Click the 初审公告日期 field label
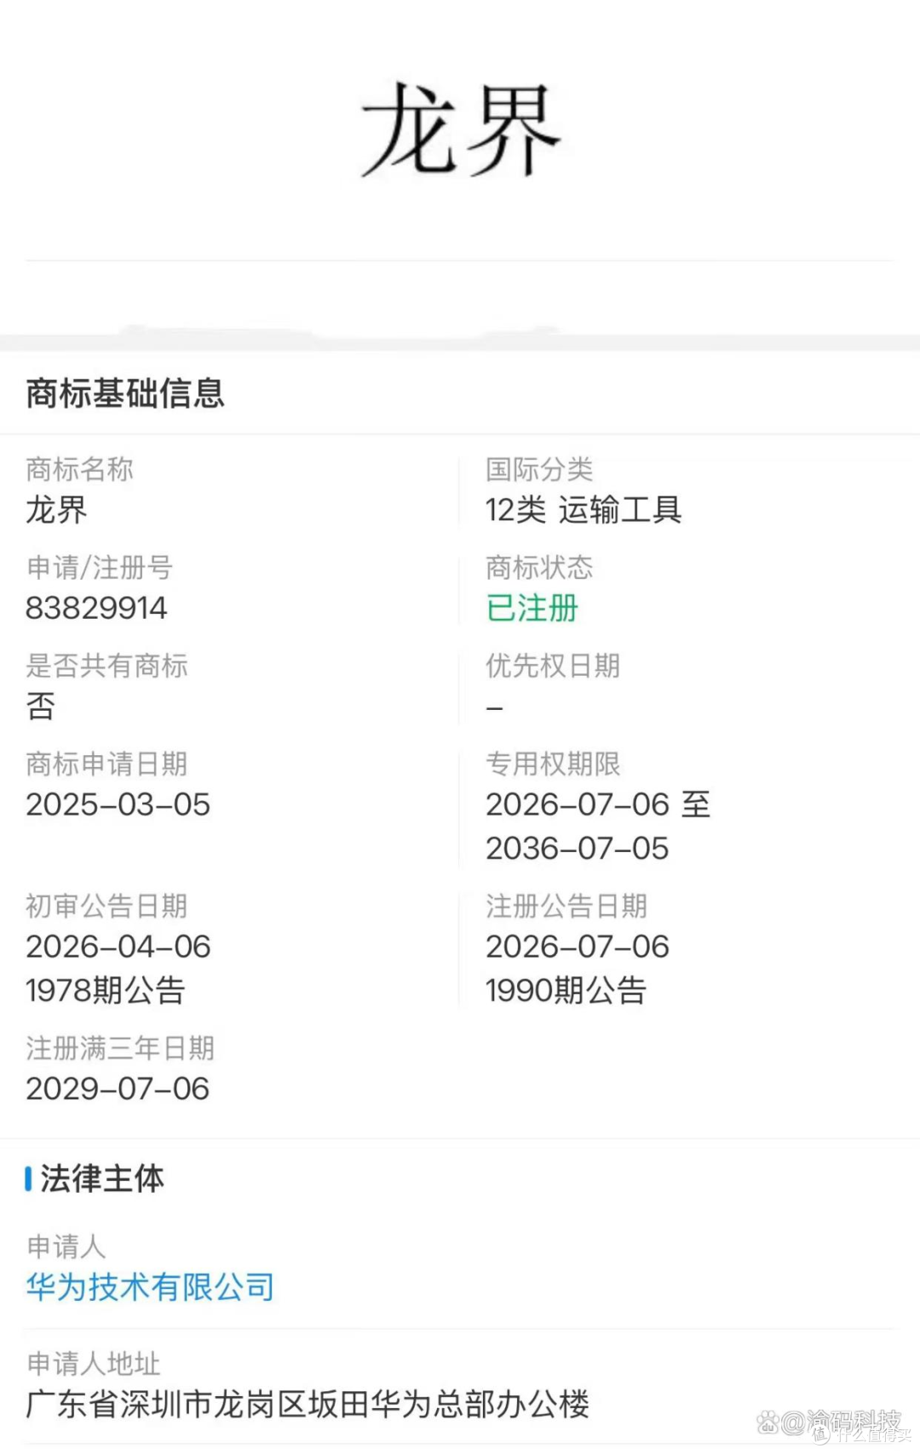920x1454 pixels. tap(106, 906)
